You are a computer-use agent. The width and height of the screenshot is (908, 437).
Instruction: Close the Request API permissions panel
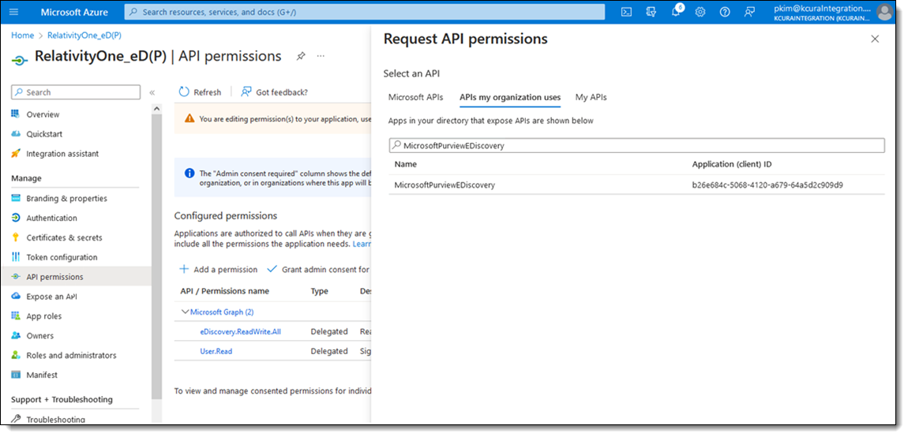pyautogui.click(x=875, y=39)
